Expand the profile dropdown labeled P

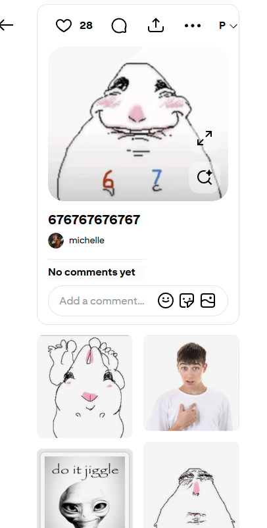tap(228, 26)
